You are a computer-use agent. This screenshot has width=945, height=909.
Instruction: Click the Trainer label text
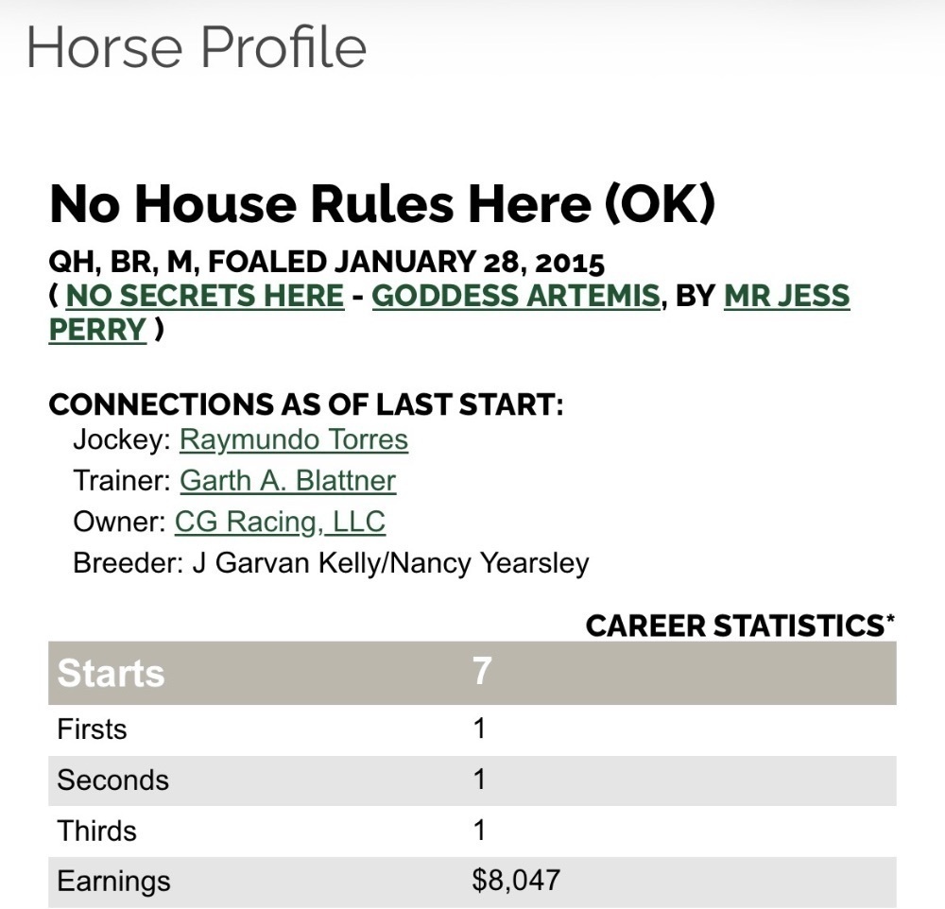pyautogui.click(x=122, y=480)
